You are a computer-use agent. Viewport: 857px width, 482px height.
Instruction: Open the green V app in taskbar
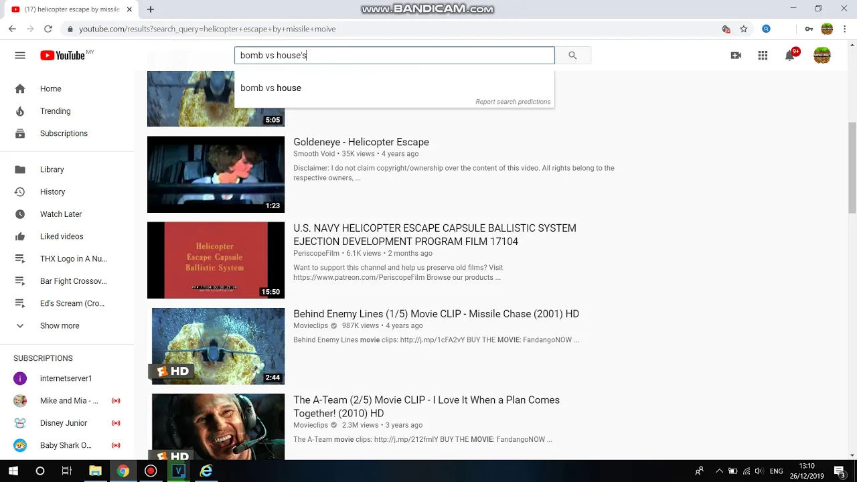coord(178,471)
